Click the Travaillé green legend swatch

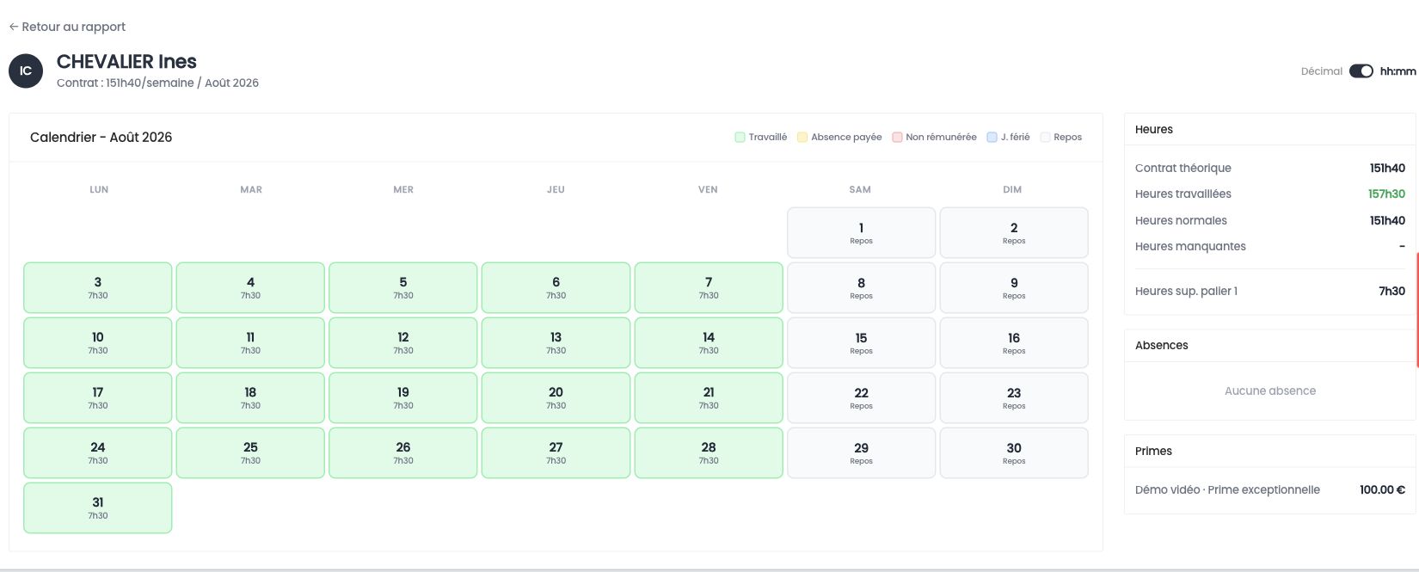[740, 137]
